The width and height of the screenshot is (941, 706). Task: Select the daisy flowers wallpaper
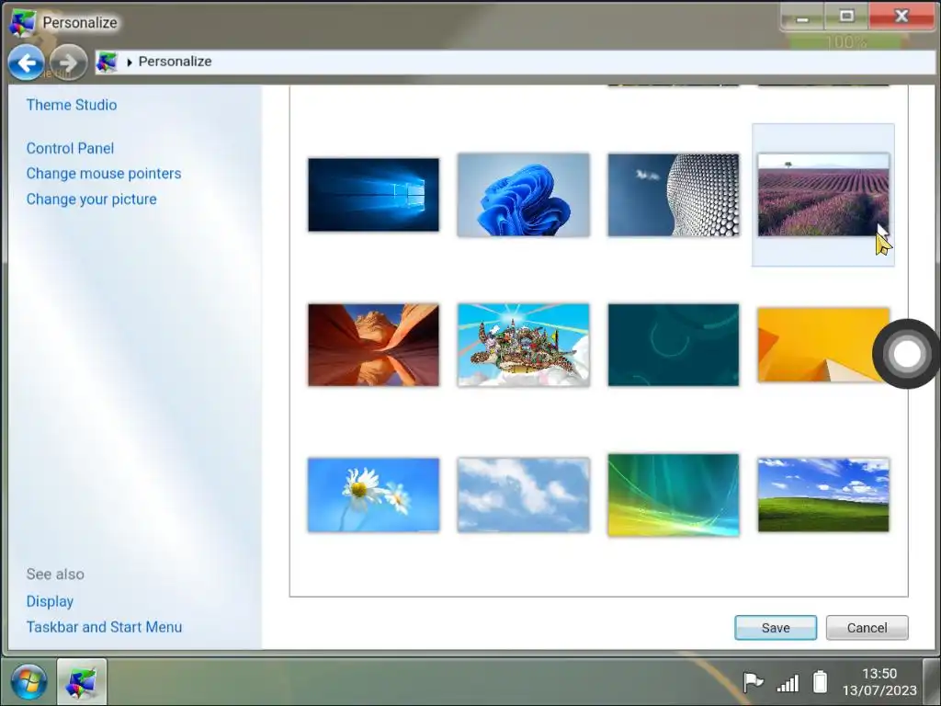point(373,495)
